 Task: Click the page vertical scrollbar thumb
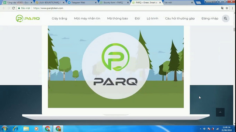point(235,29)
